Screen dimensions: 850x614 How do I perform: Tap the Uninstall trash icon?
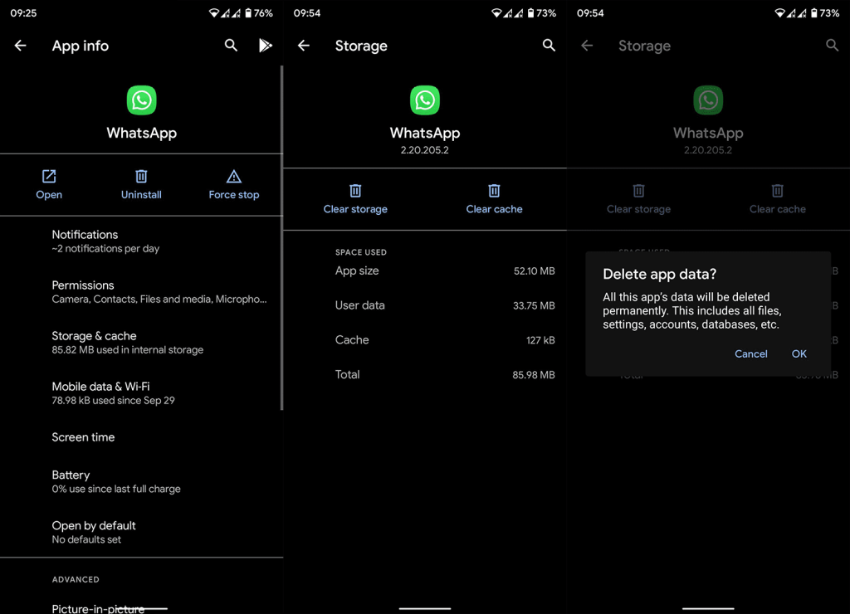[141, 176]
